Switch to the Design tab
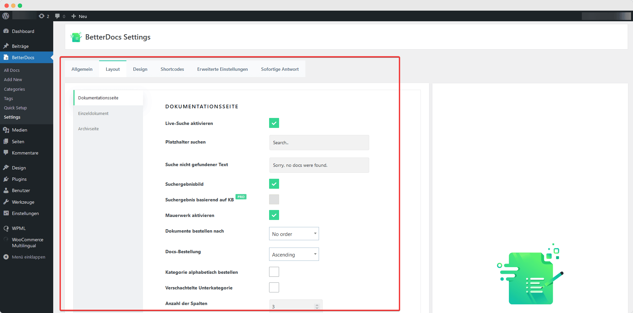The width and height of the screenshot is (633, 313). (140, 69)
